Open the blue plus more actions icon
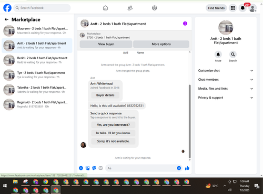This screenshot has width=263, height=194. pyautogui.click(x=81, y=168)
